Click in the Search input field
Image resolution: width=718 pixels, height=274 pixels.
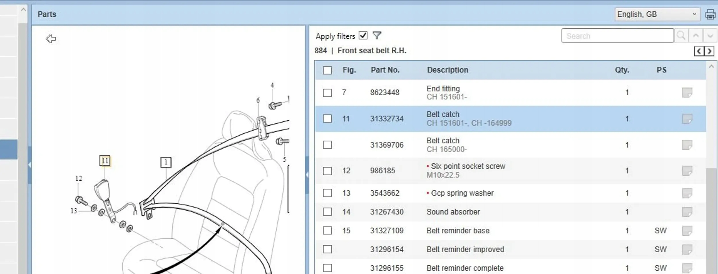pyautogui.click(x=617, y=36)
